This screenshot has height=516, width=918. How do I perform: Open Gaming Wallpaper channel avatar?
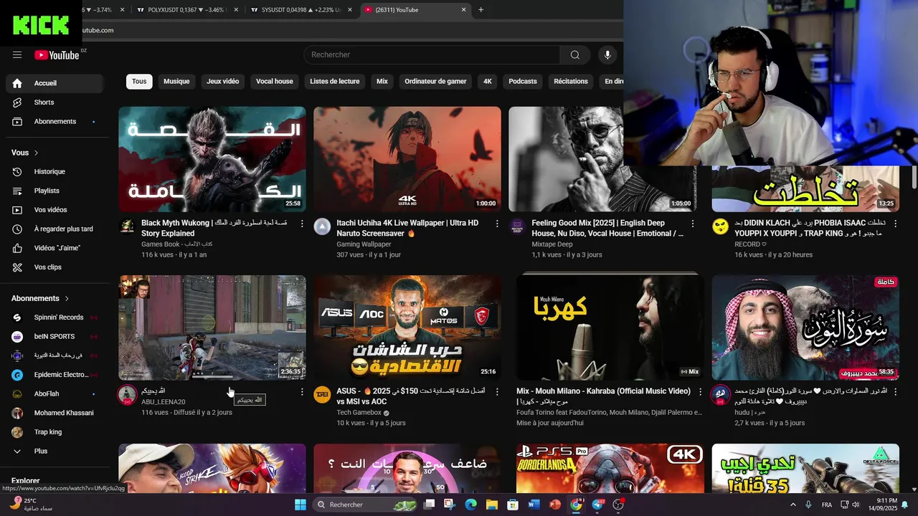click(x=322, y=226)
